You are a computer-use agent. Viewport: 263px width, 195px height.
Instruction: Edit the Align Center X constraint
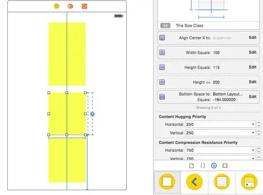(253, 37)
